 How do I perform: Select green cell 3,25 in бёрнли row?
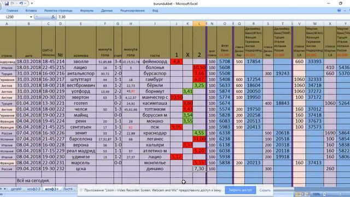pos(199,85)
